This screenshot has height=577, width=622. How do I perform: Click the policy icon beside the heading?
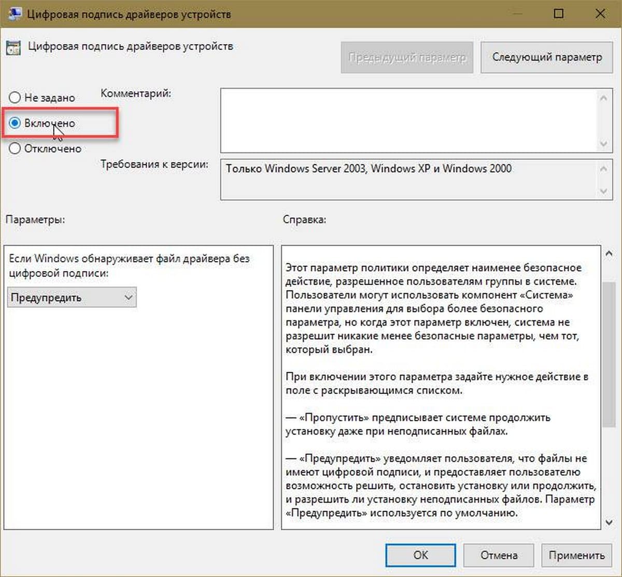pos(13,48)
